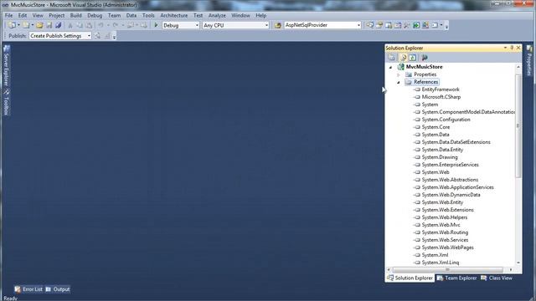Open the Architecture menu
The image size is (536, 301).
click(x=173, y=15)
